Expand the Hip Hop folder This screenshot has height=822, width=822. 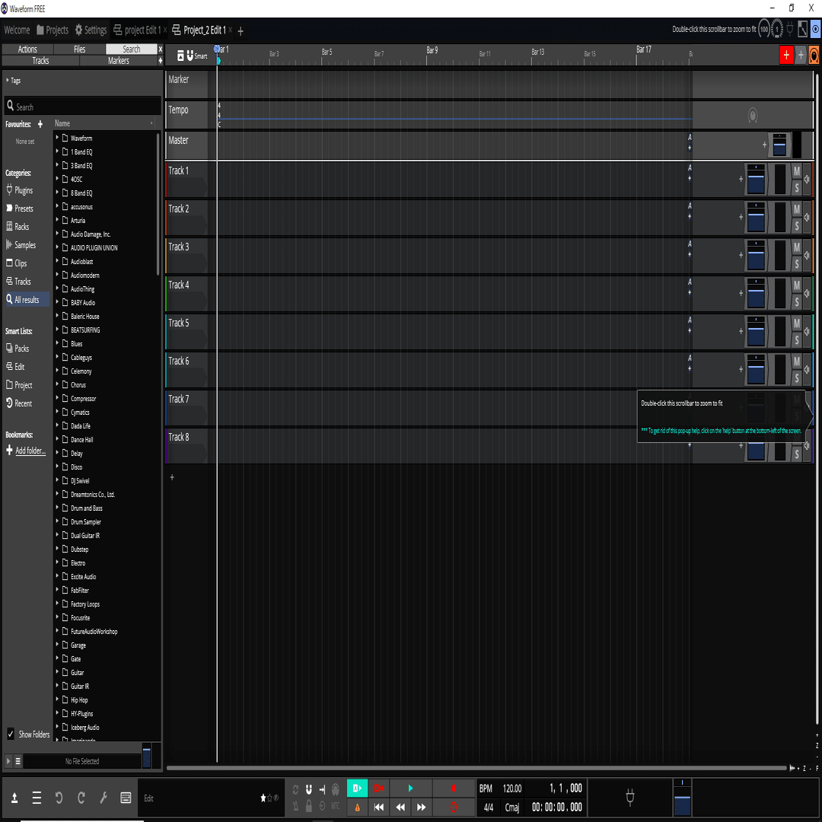click(57, 699)
